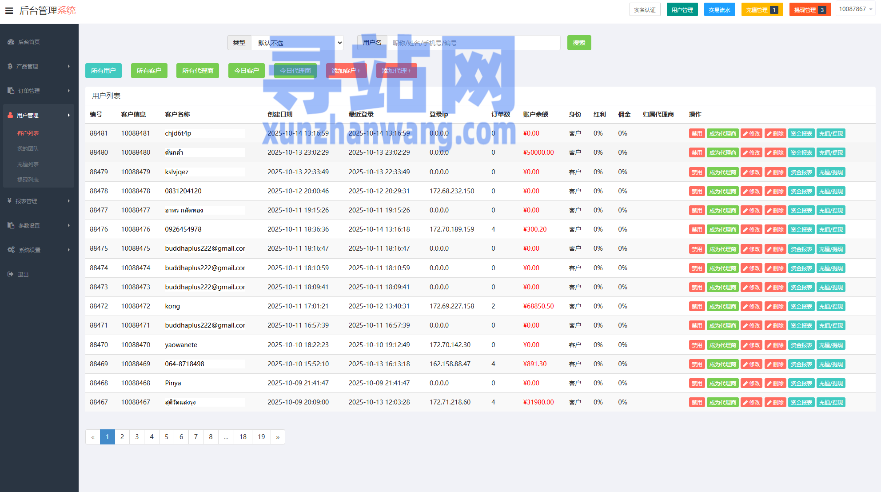Open the 我的团队 (my team) submenu item
This screenshot has width=881, height=492.
(28, 148)
